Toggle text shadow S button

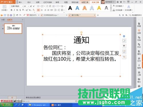[x=20, y=10]
